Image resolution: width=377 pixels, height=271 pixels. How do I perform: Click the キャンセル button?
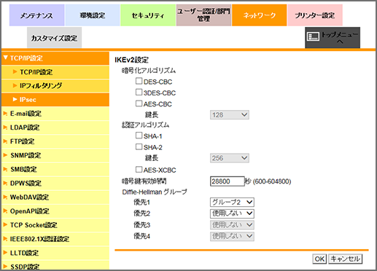click(x=346, y=259)
